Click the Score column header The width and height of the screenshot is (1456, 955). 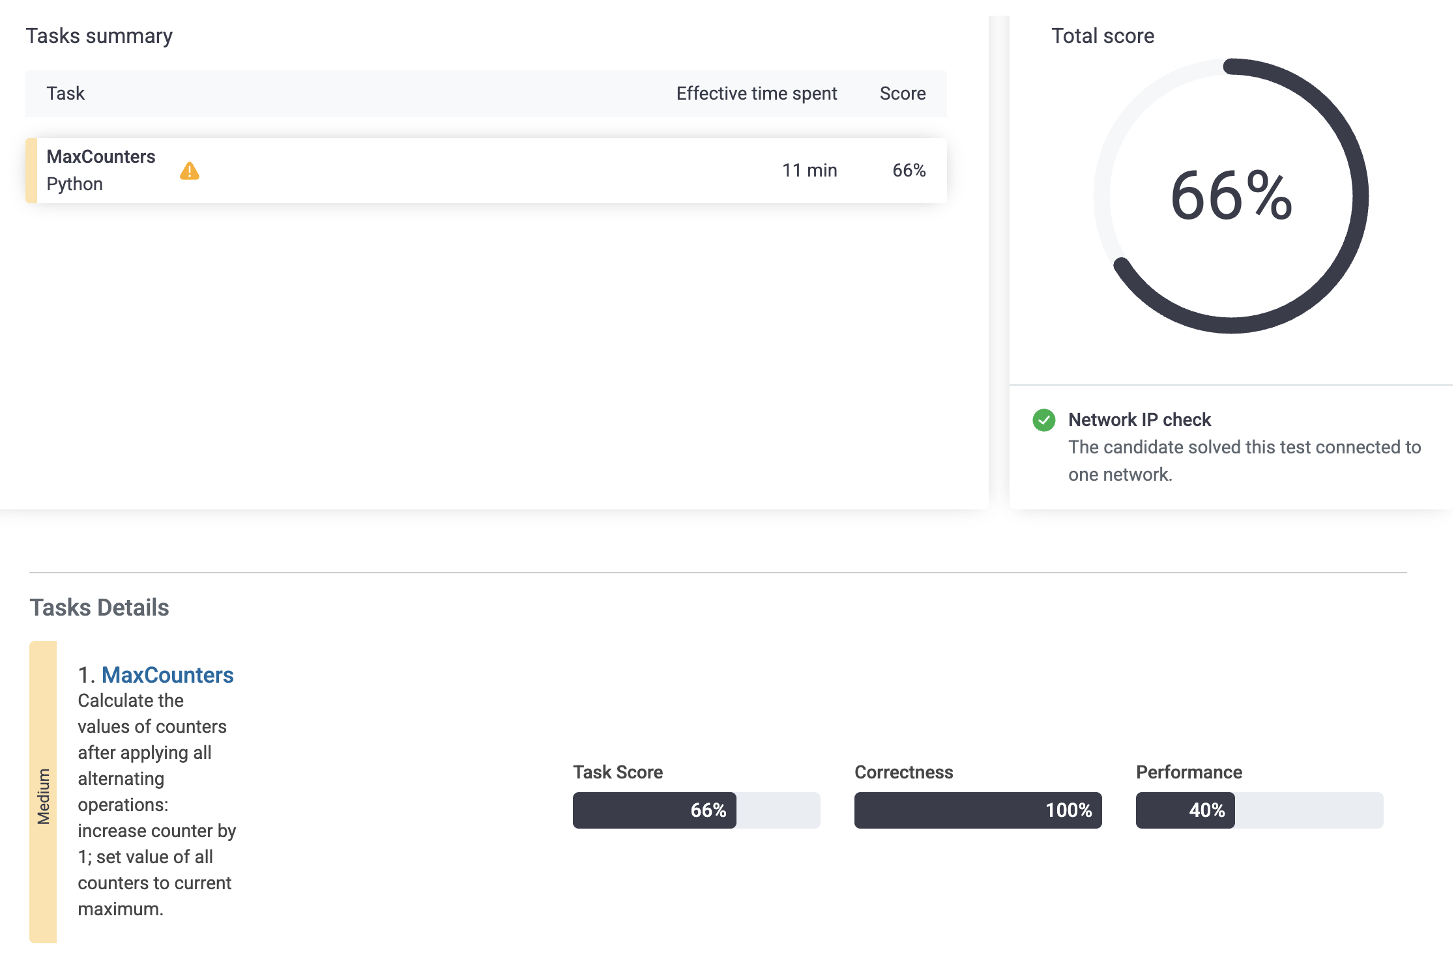pyautogui.click(x=902, y=94)
